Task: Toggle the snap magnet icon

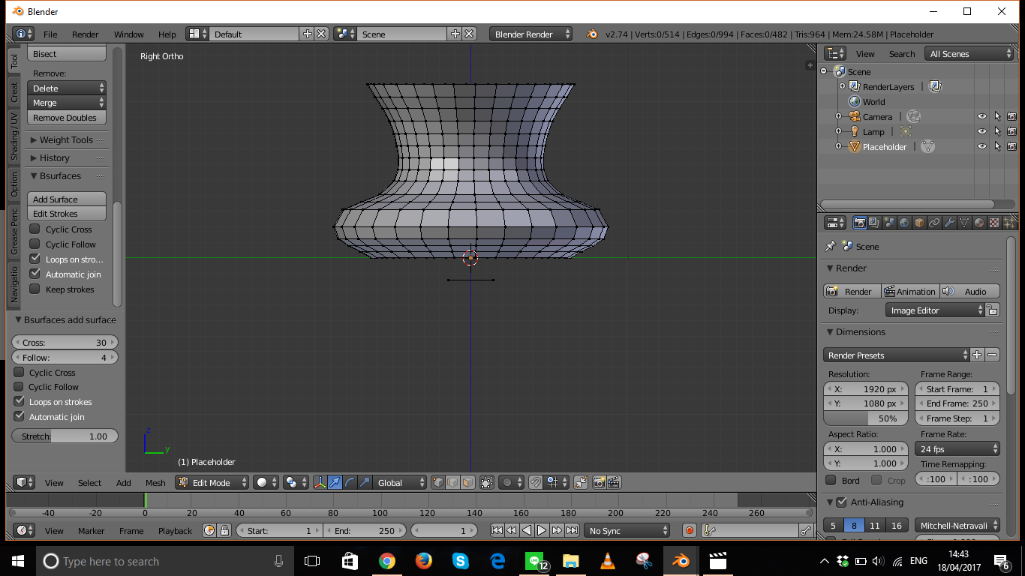Action: (x=535, y=482)
